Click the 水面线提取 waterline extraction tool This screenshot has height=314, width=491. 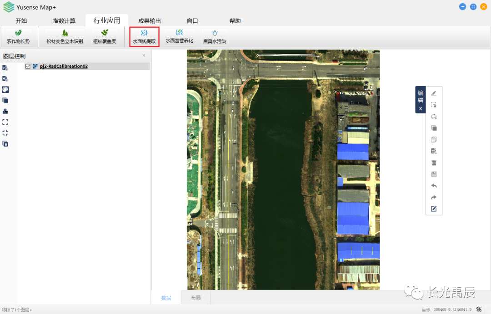[x=144, y=37]
